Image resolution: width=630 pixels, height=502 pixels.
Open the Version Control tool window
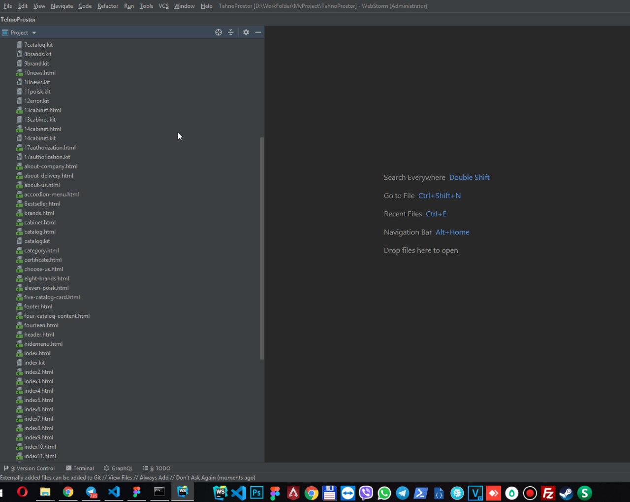click(x=30, y=469)
